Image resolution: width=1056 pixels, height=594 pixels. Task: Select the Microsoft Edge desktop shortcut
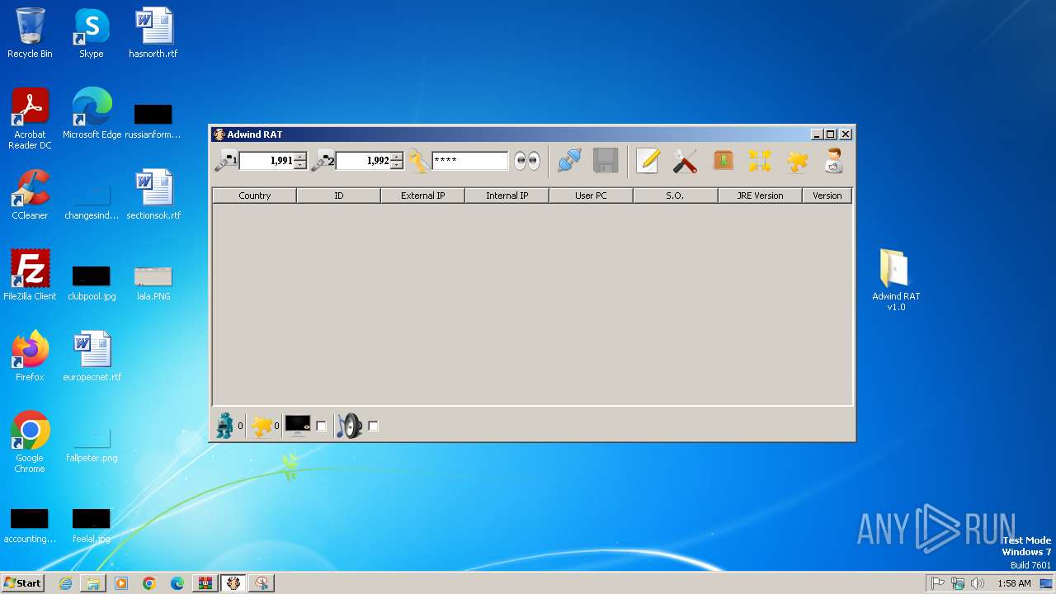coord(92,114)
